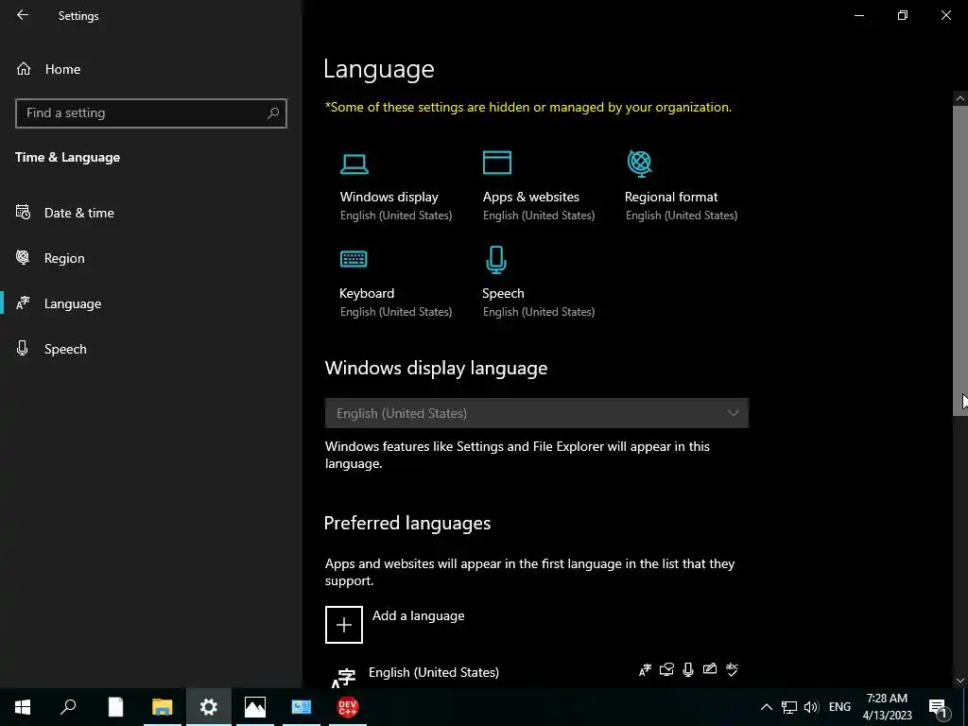Click the scrollbar up arrow

960,98
